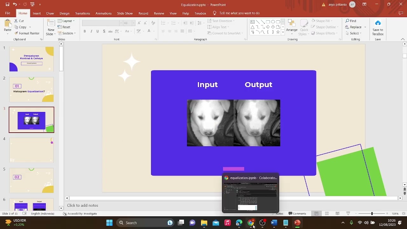
Task: Open the Animations tab
Action: click(x=103, y=13)
